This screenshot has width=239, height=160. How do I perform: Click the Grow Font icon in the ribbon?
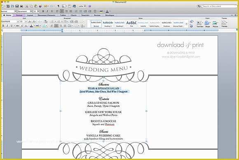tap(30, 21)
